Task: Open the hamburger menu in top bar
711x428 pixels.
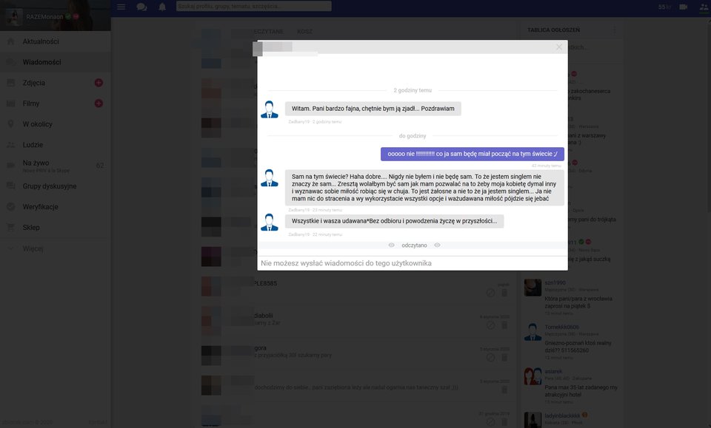Action: tap(121, 7)
